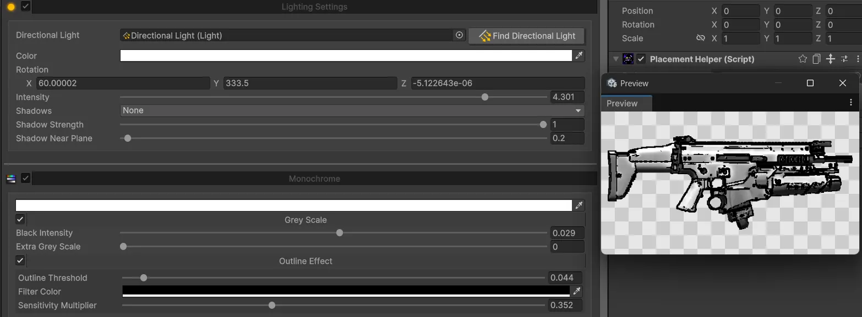
Task: Click the copy component icon on Placement Helper
Action: tap(816, 59)
